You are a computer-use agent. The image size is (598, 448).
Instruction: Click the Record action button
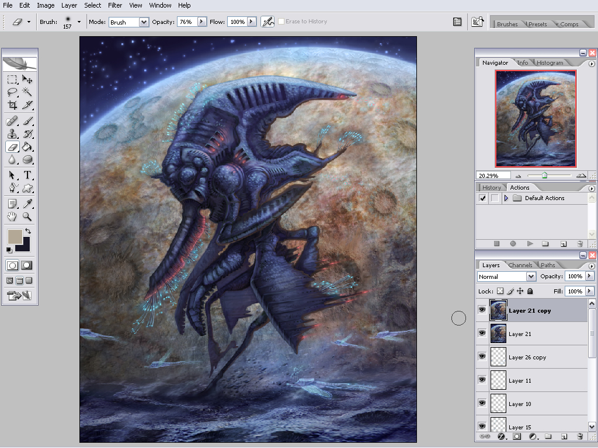pyautogui.click(x=513, y=243)
